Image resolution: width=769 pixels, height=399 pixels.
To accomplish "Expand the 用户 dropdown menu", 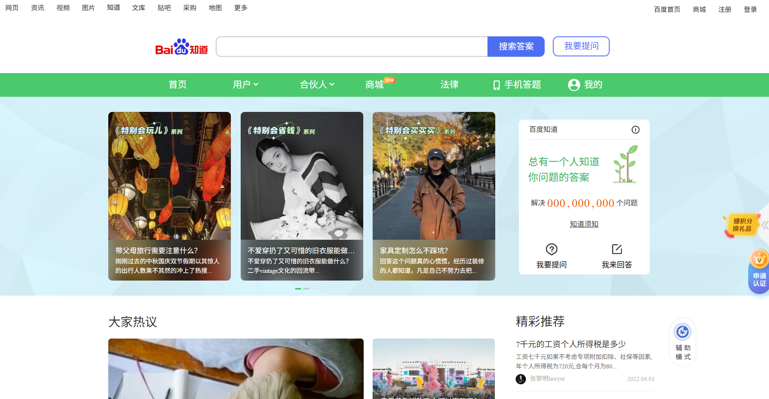I will click(246, 85).
